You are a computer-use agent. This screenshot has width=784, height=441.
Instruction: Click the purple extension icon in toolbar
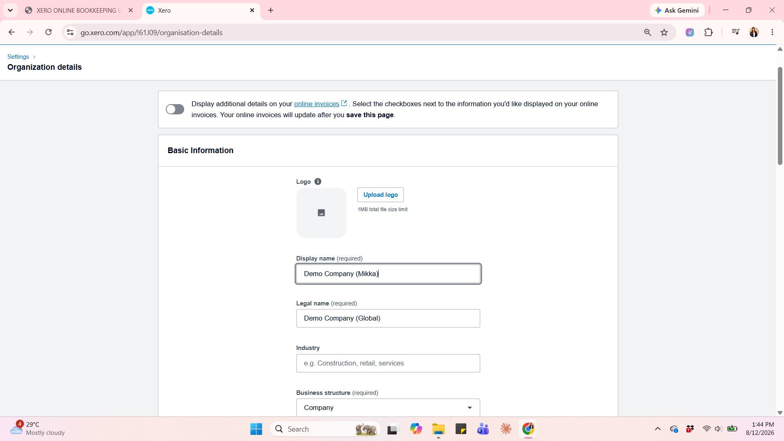point(690,32)
